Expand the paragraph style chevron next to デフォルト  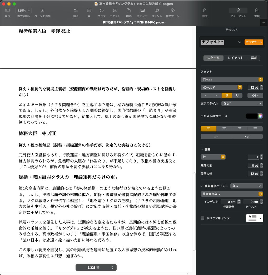pyautogui.click(x=240, y=42)
